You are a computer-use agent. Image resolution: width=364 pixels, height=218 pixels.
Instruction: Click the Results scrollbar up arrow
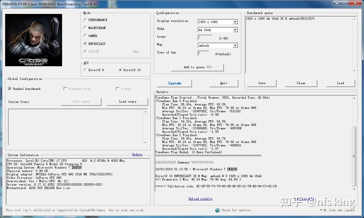pos(354,98)
